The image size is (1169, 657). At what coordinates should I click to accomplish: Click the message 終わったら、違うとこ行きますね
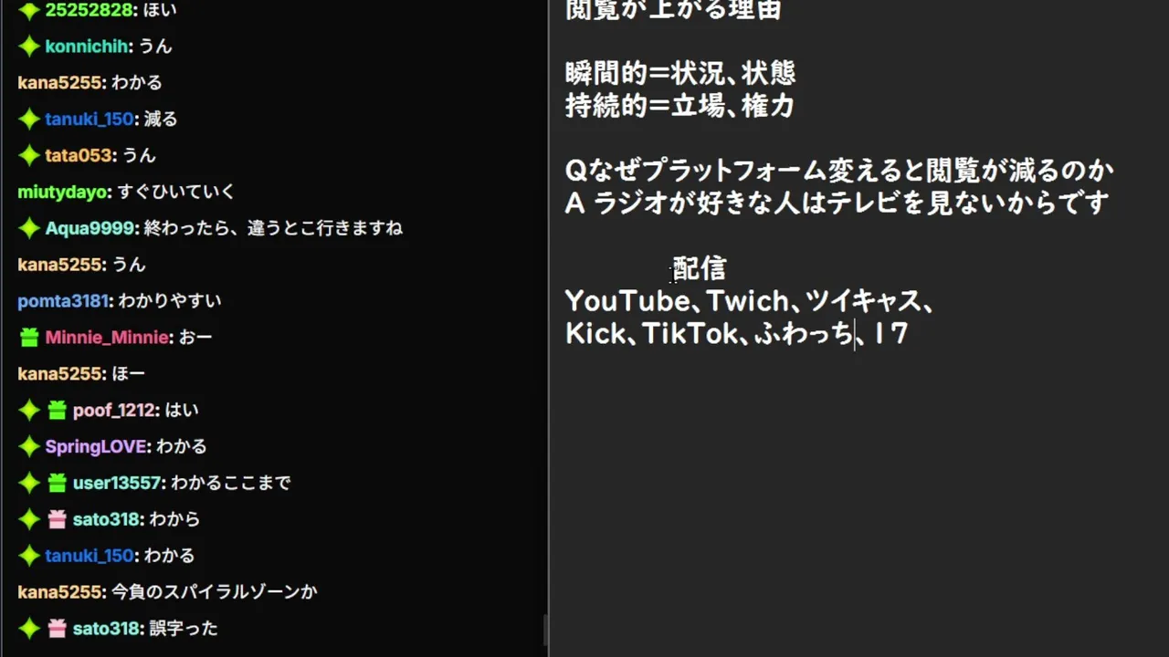point(274,228)
